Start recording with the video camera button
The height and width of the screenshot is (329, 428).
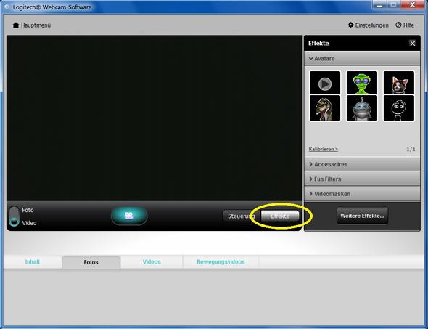pyautogui.click(x=129, y=216)
